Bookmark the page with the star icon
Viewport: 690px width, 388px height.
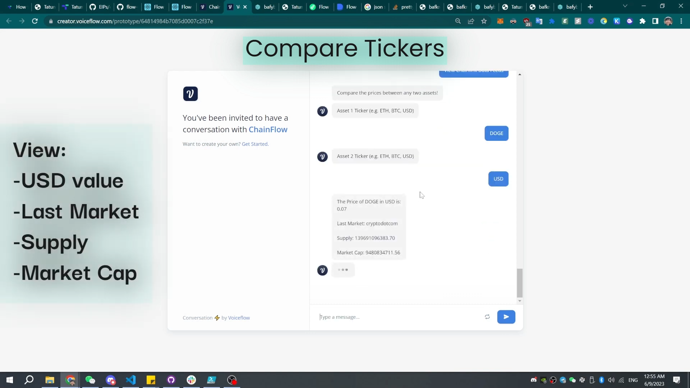[484, 21]
